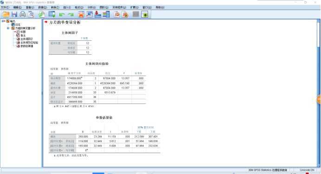Open the 图形 menu
Viewport: 321px width, 174px height.
pyautogui.click(x=104, y=7)
